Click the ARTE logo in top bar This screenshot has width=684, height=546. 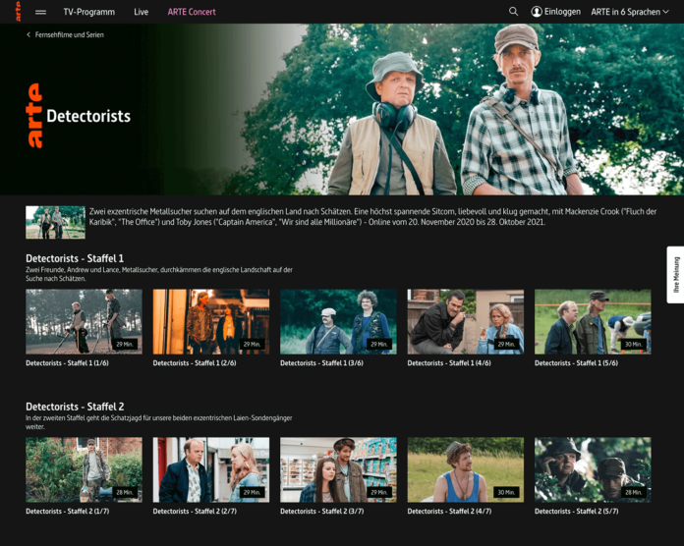(19, 12)
